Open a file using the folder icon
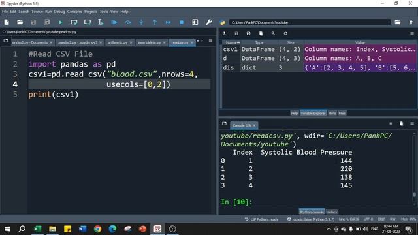 (20, 22)
